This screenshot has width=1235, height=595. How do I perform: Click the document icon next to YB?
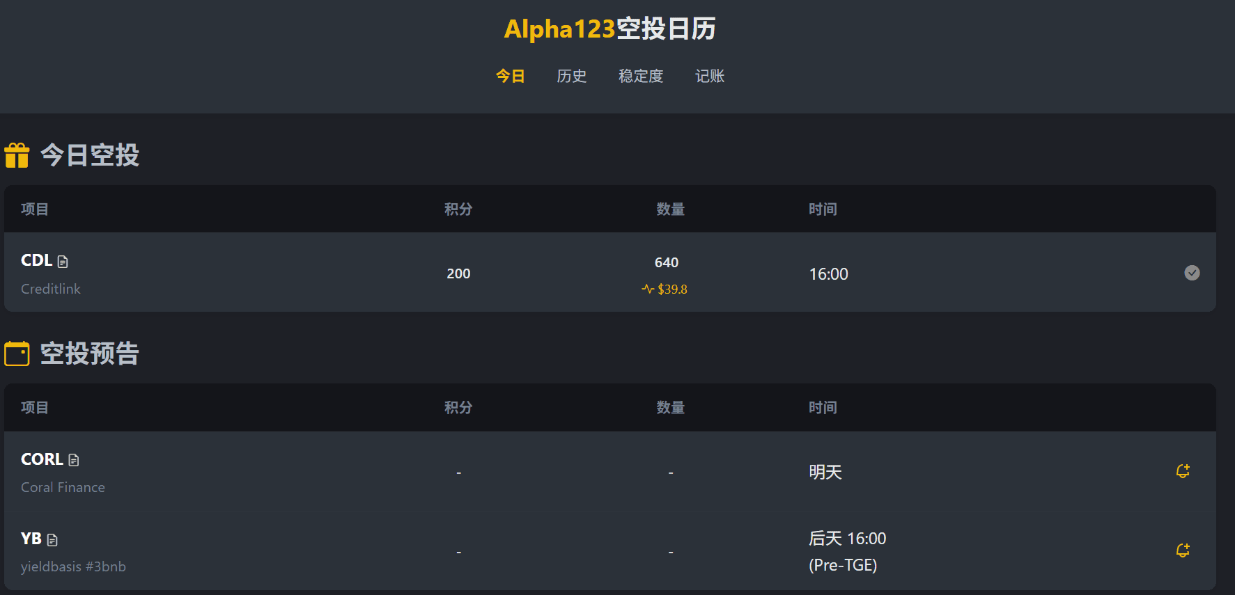point(52,539)
